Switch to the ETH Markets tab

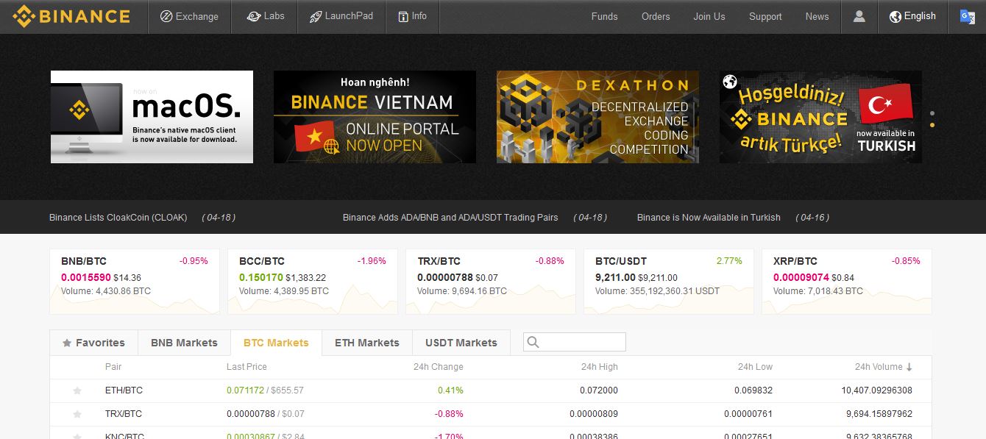367,343
